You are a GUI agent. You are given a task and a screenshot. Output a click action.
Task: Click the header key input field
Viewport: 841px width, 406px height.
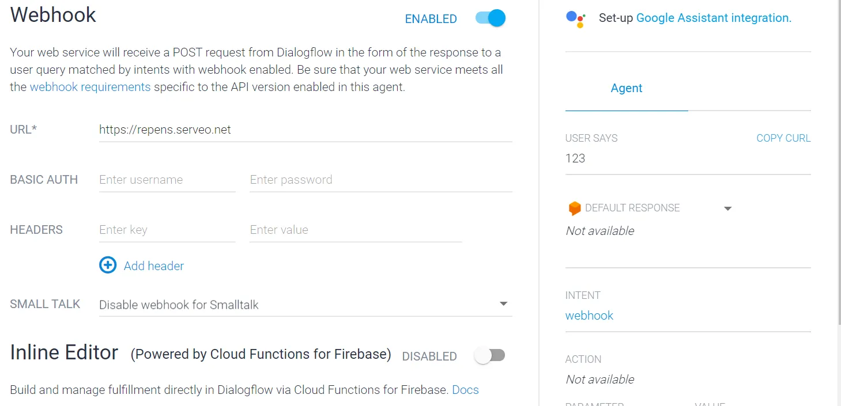(167, 230)
